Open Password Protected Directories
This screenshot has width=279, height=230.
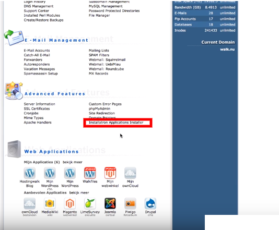point(114,11)
